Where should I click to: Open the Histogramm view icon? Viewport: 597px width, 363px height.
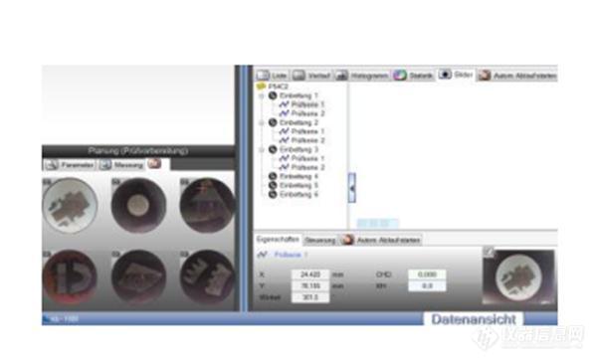[x=341, y=76]
